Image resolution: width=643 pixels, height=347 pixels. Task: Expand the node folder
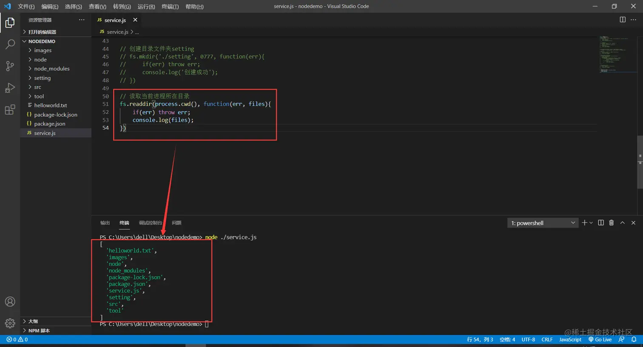56,59
